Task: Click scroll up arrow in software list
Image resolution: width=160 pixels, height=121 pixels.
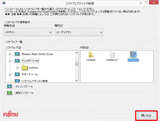Action: coord(77,53)
